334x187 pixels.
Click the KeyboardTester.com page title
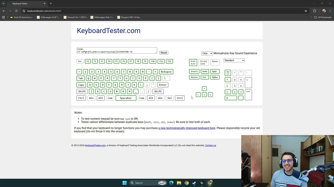pyautogui.click(x=109, y=31)
